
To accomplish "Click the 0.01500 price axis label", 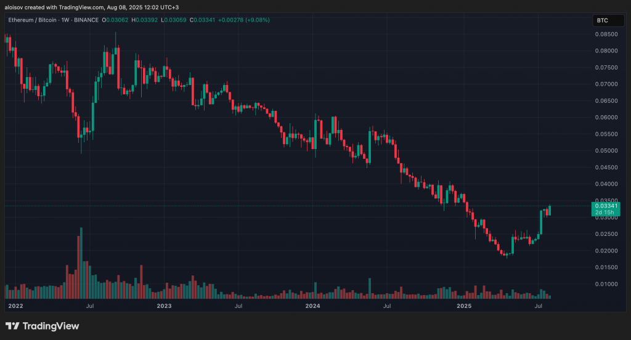I will tap(606, 267).
